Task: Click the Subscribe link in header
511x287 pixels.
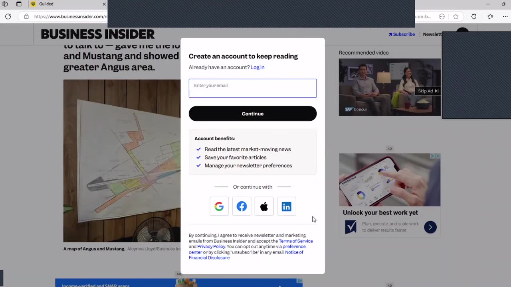Action: [x=402, y=34]
